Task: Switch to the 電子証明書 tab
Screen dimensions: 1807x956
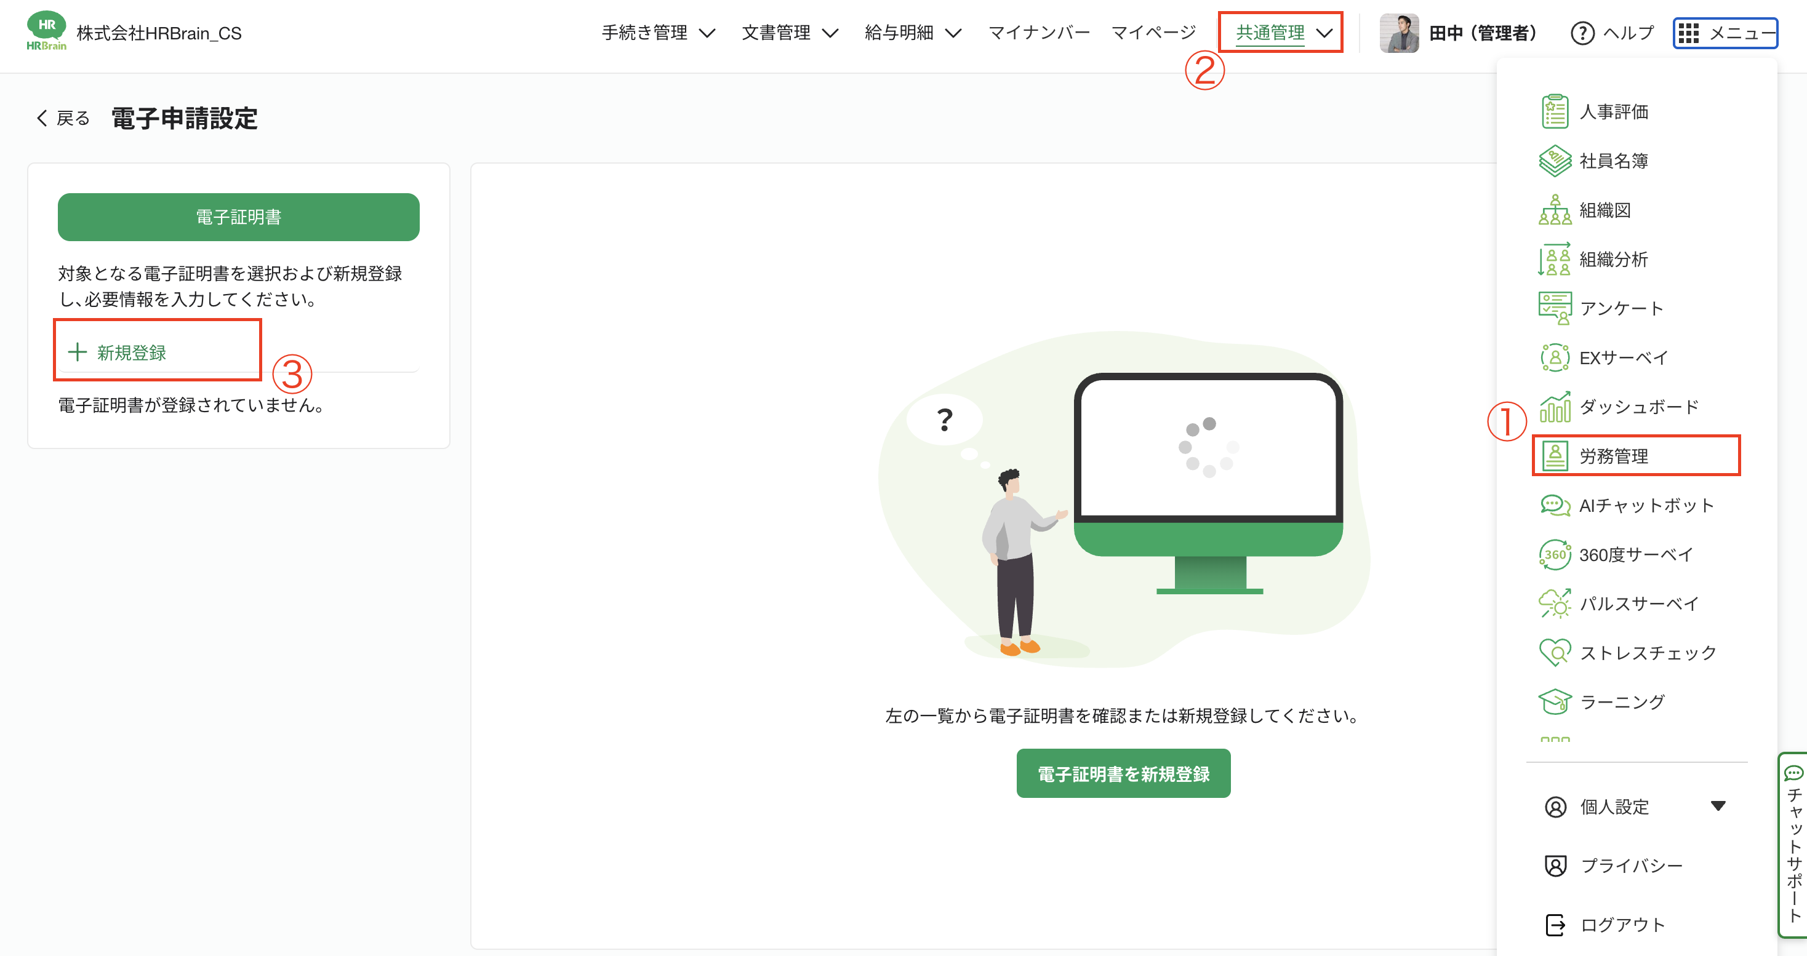Action: (238, 217)
